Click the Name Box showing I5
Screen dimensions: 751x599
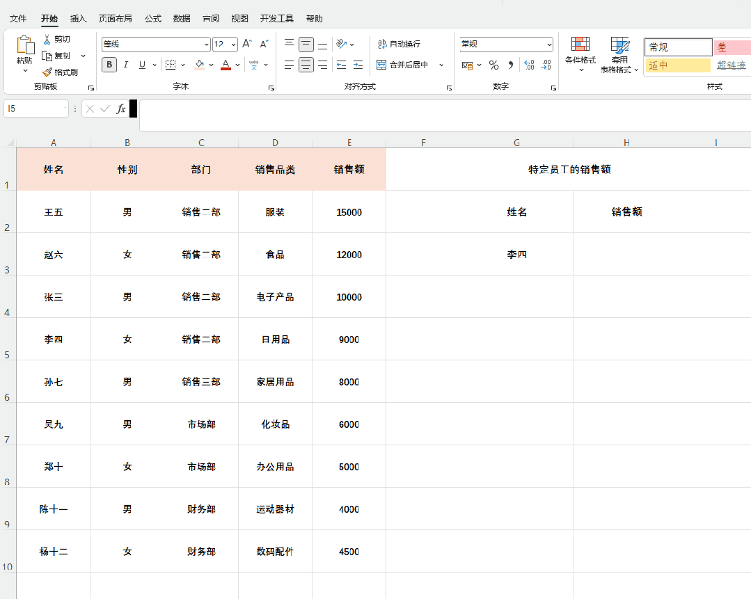pyautogui.click(x=35, y=109)
